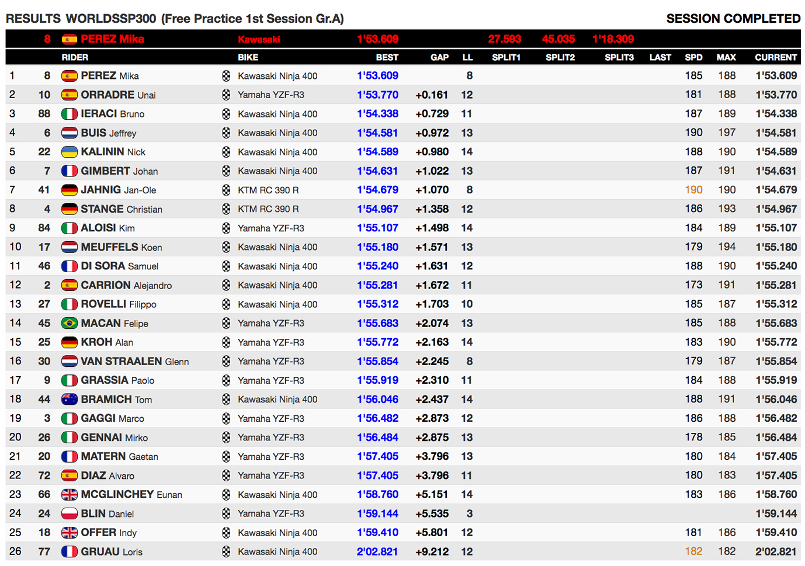The height and width of the screenshot is (566, 805).
Task: Click the SPD column header
Action: 693,57
